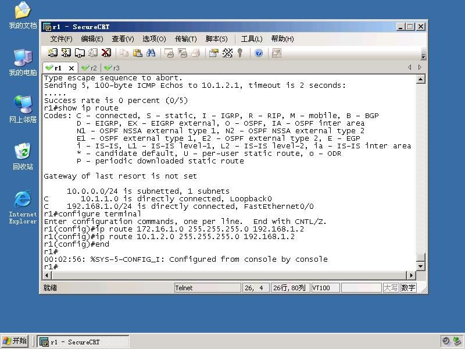465x349 pixels.
Task: Click the 我的电脑 desktop icon
Action: 23,62
